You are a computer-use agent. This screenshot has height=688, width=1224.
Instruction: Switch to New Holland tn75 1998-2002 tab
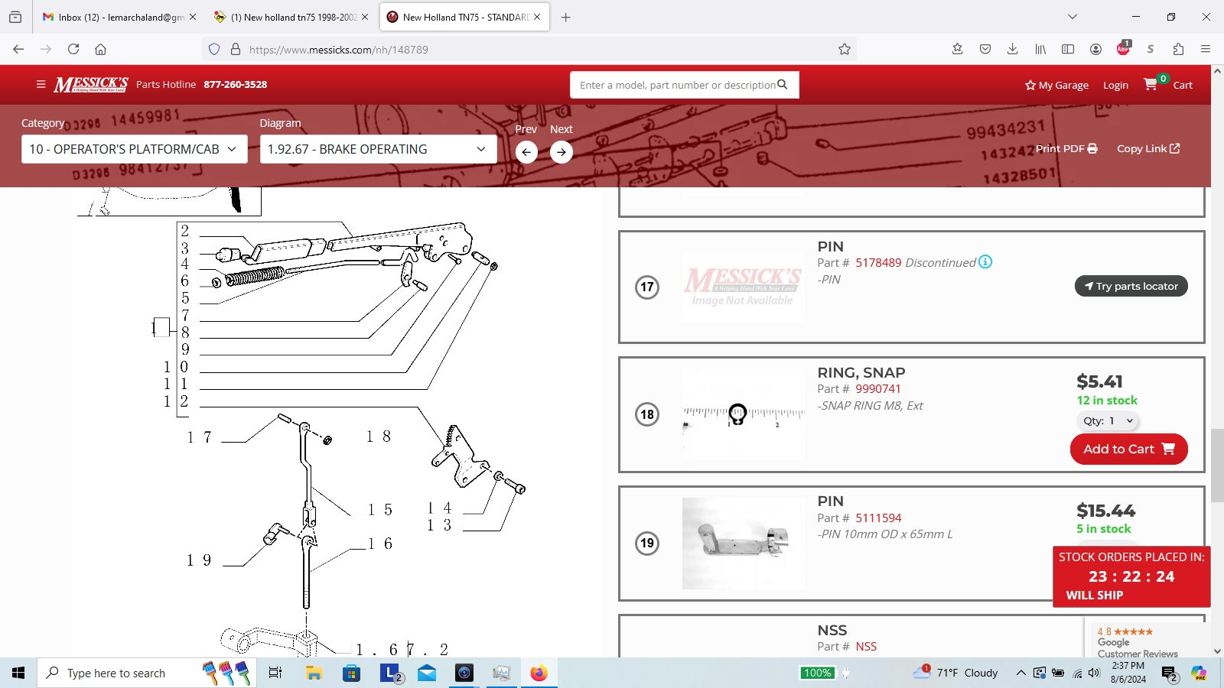[292, 17]
